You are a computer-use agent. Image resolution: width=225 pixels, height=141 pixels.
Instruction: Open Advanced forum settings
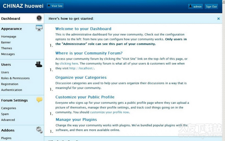tap(8, 120)
